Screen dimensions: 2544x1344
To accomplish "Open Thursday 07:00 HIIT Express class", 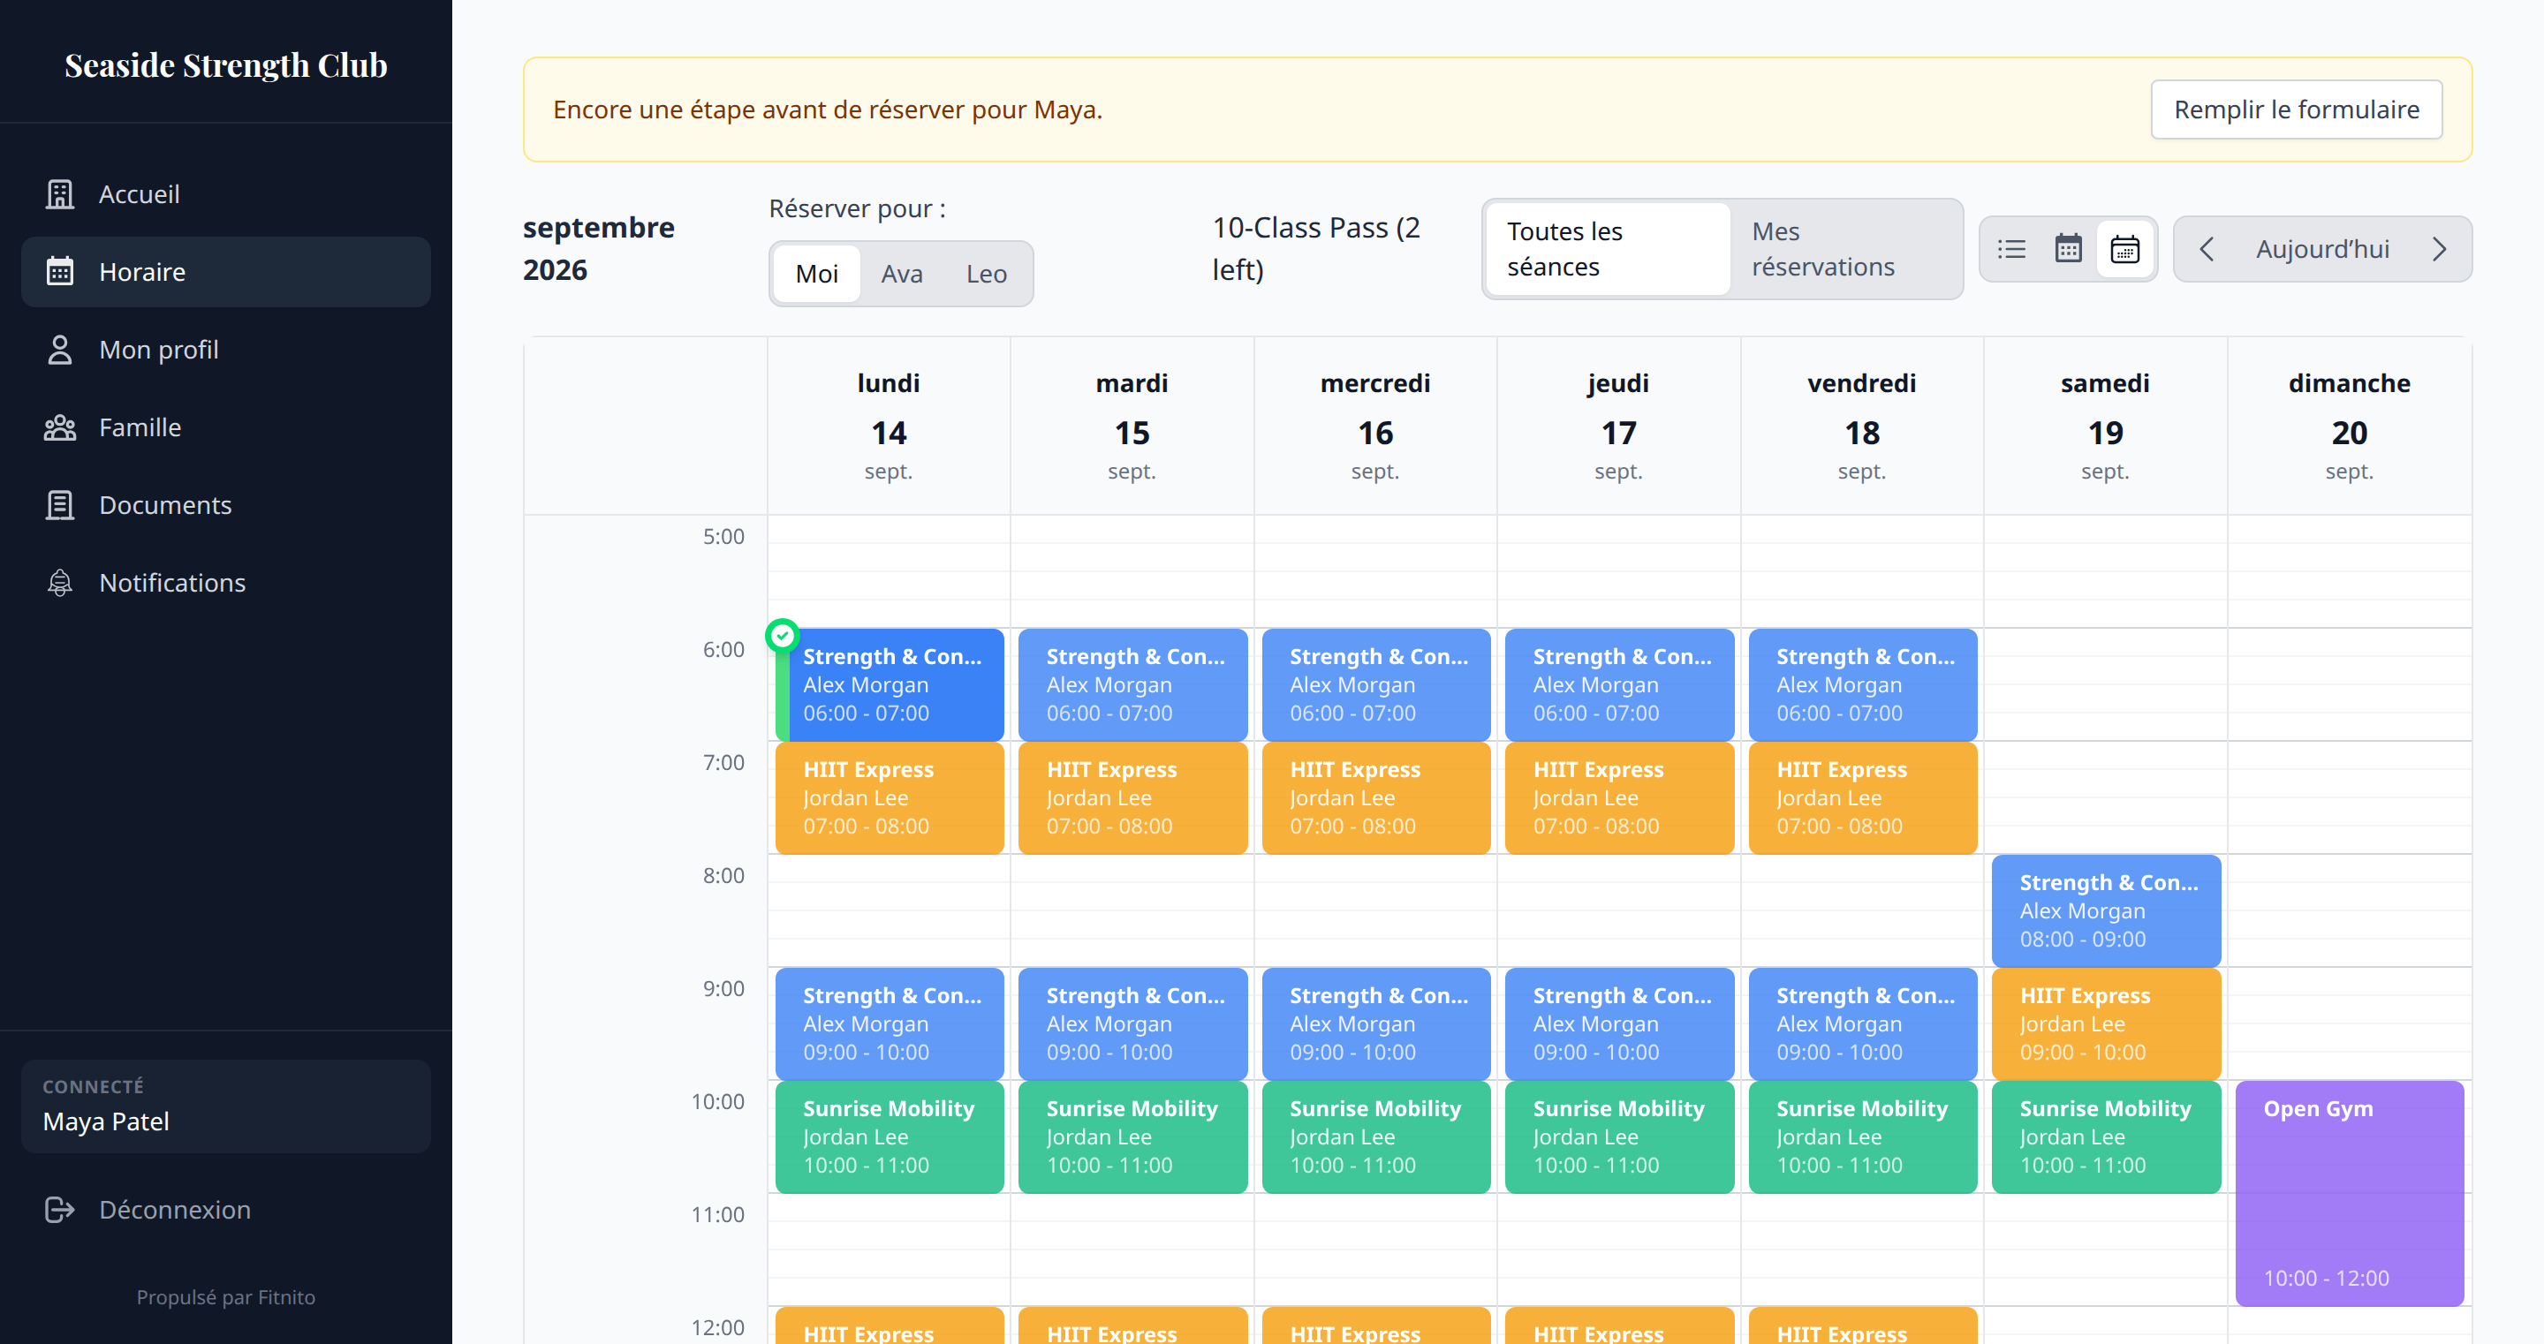I will click(1620, 798).
